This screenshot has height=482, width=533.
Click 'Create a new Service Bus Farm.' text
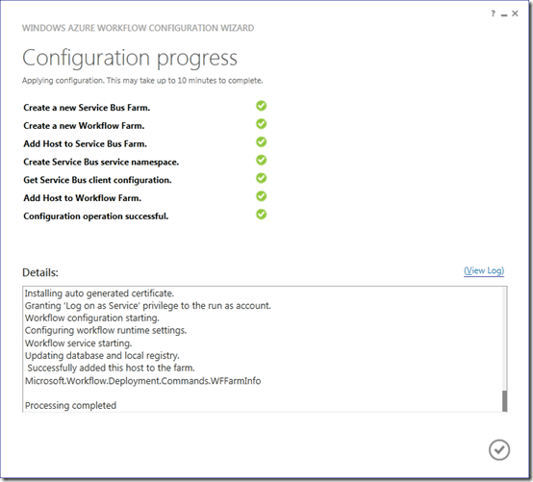click(87, 108)
